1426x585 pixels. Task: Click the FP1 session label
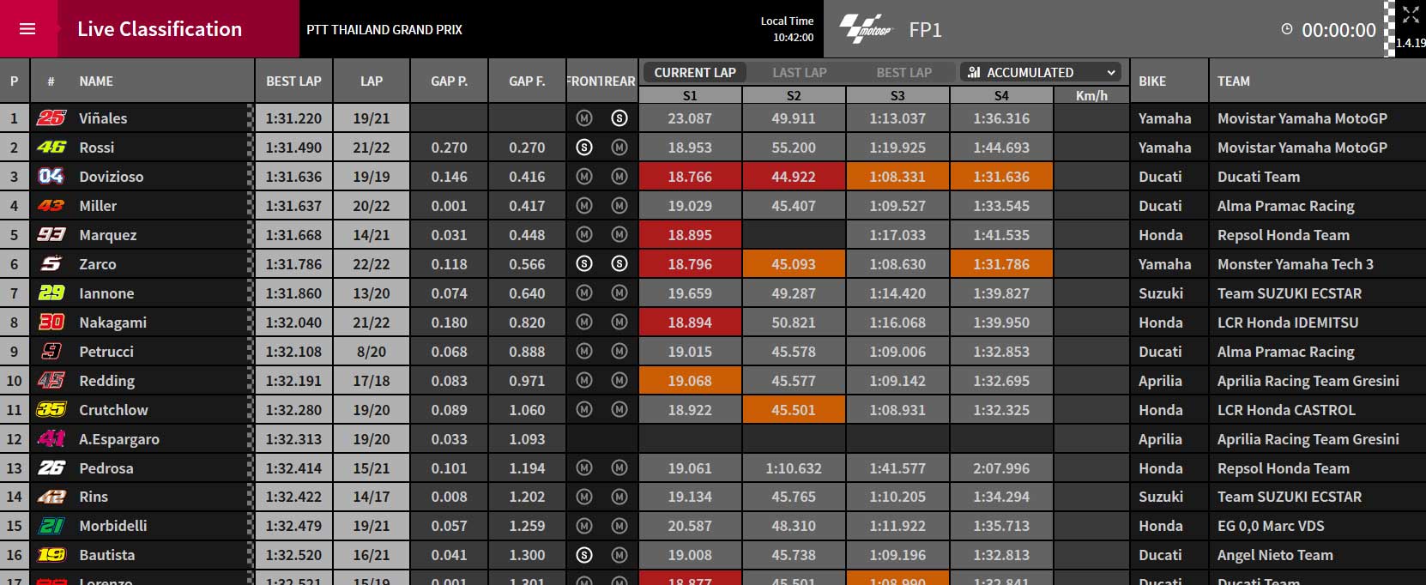coord(925,30)
